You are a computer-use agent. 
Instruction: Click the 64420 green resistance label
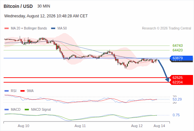[178, 50]
